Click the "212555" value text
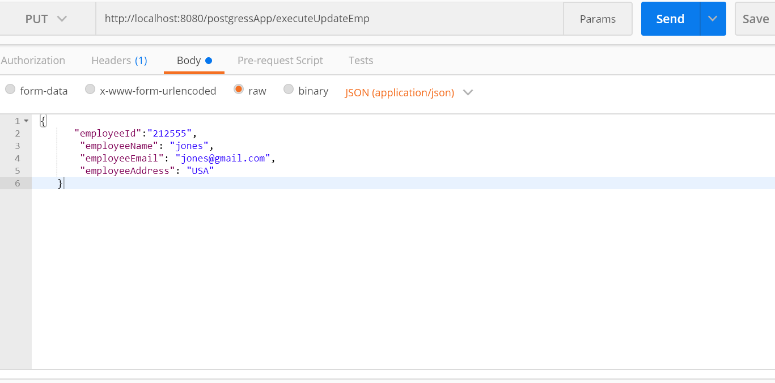The image size is (775, 383). [170, 133]
